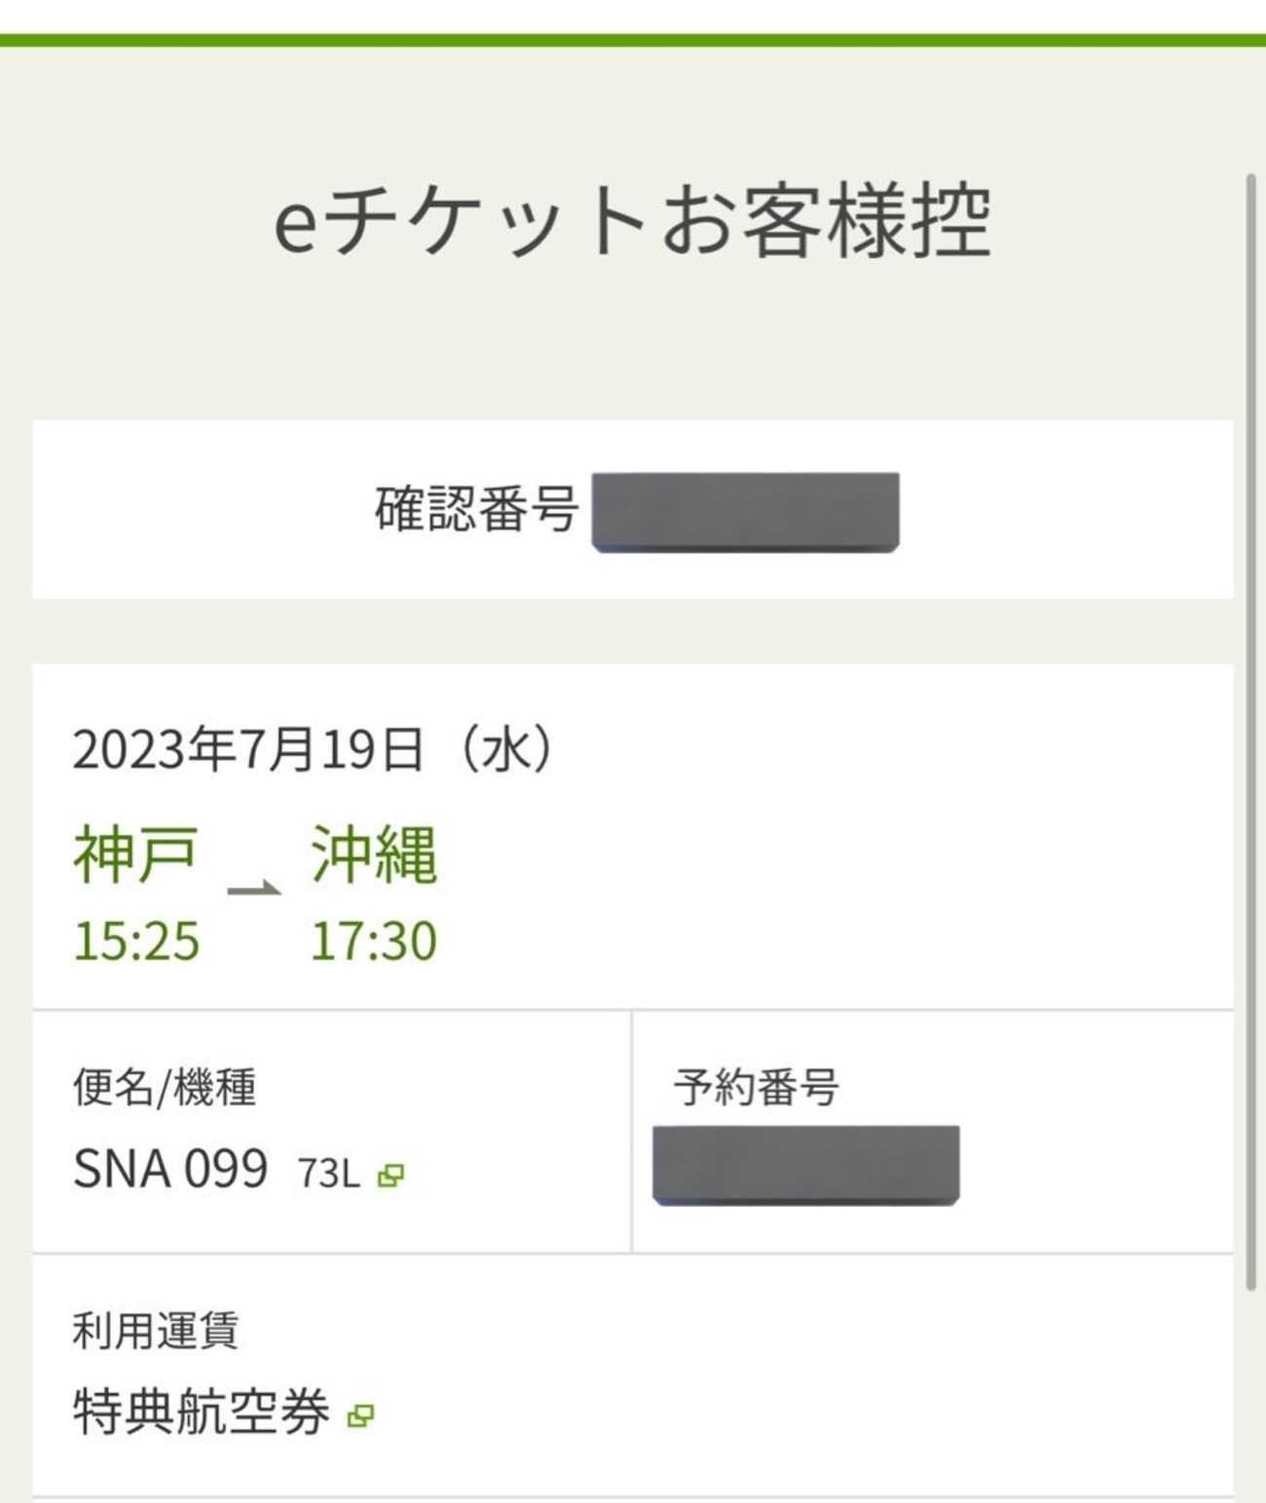
Task: Click the arrival time 17:30
Action: (374, 941)
